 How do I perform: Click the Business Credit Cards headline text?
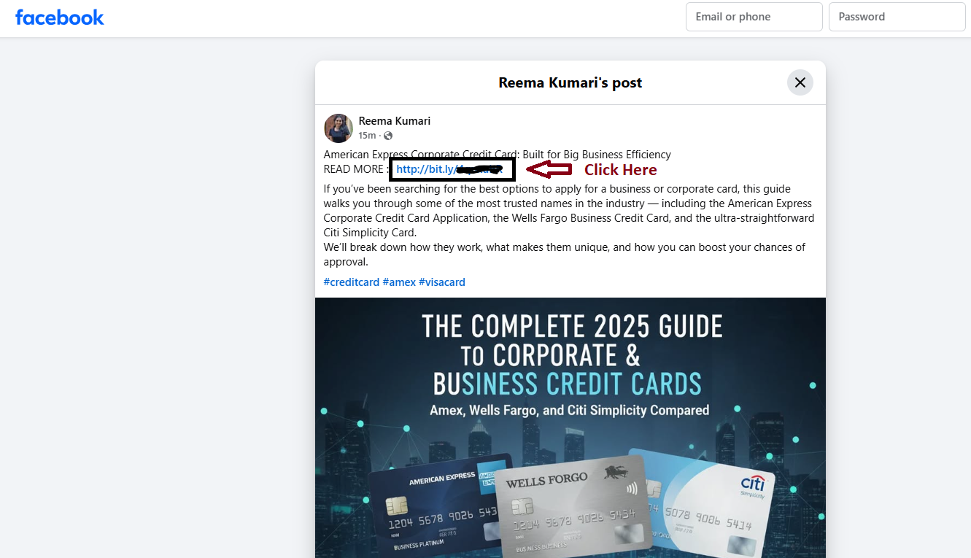pos(568,384)
